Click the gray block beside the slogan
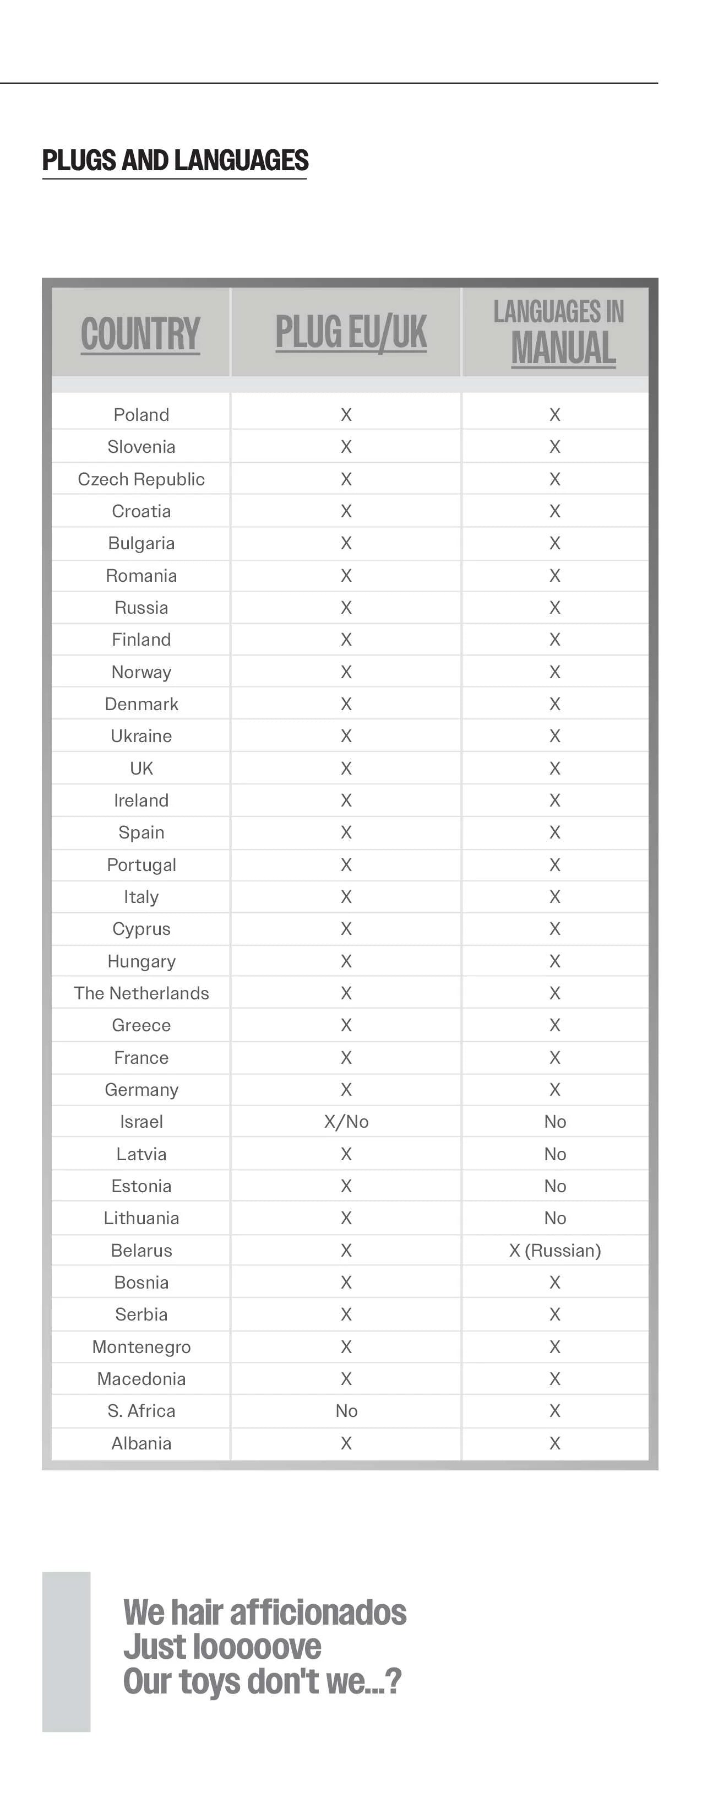The width and height of the screenshot is (702, 1818). [x=66, y=1651]
